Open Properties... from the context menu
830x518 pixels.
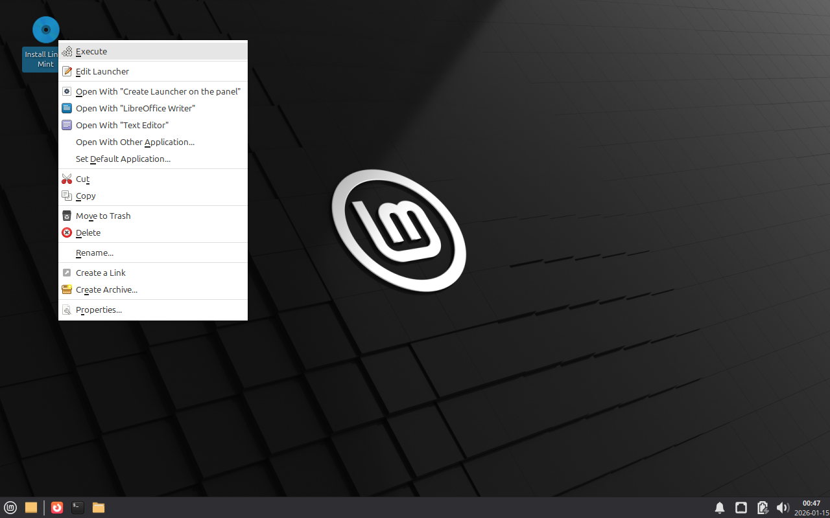point(153,310)
